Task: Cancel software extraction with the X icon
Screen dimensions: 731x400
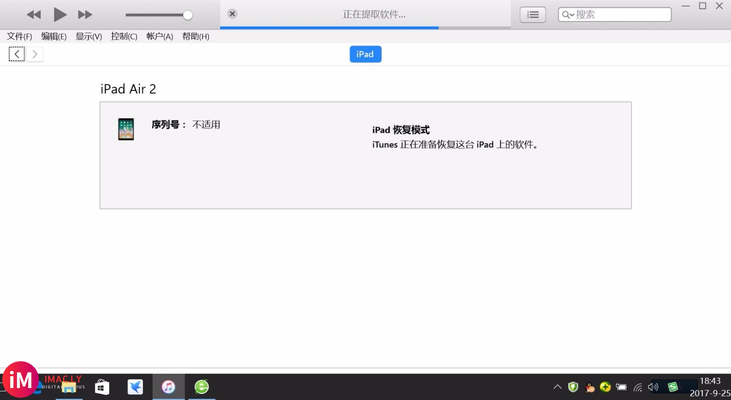Action: pos(233,14)
